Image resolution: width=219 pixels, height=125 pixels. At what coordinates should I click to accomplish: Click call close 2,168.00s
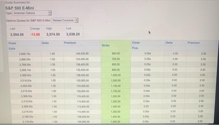coord(28,117)
